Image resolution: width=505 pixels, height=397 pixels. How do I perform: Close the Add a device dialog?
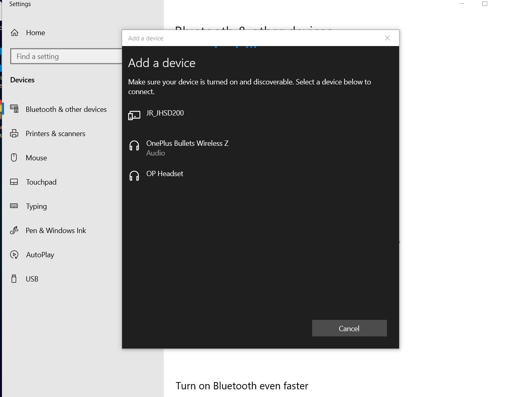387,38
